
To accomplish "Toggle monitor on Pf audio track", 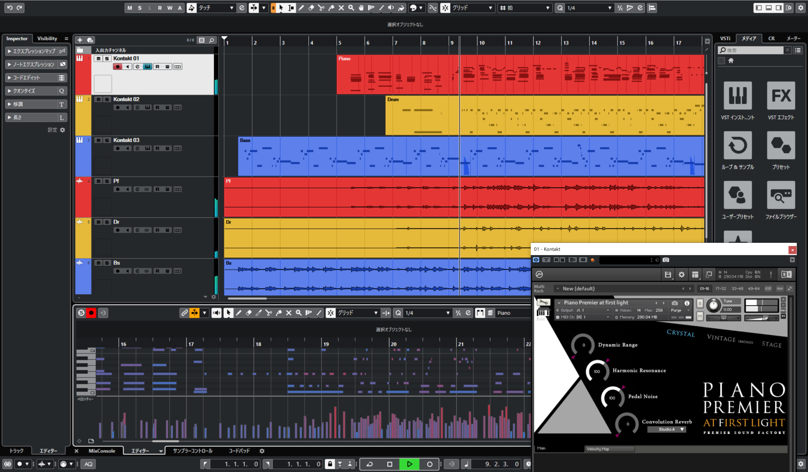I will coord(128,189).
